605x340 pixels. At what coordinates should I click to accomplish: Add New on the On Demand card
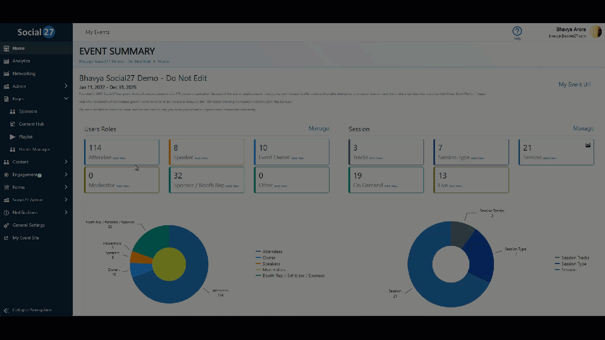pos(391,186)
